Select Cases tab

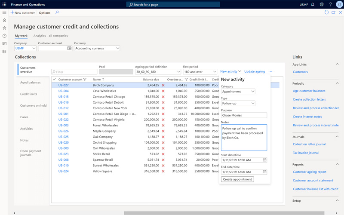point(24,117)
